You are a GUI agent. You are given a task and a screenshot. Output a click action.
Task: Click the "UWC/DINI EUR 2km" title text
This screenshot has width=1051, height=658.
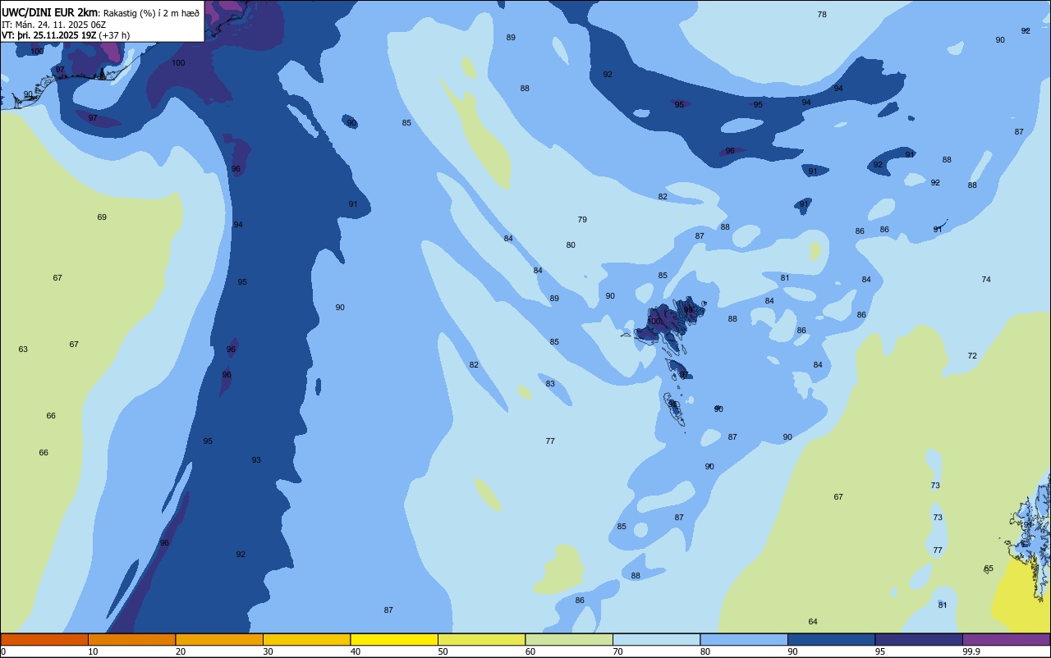(x=50, y=12)
